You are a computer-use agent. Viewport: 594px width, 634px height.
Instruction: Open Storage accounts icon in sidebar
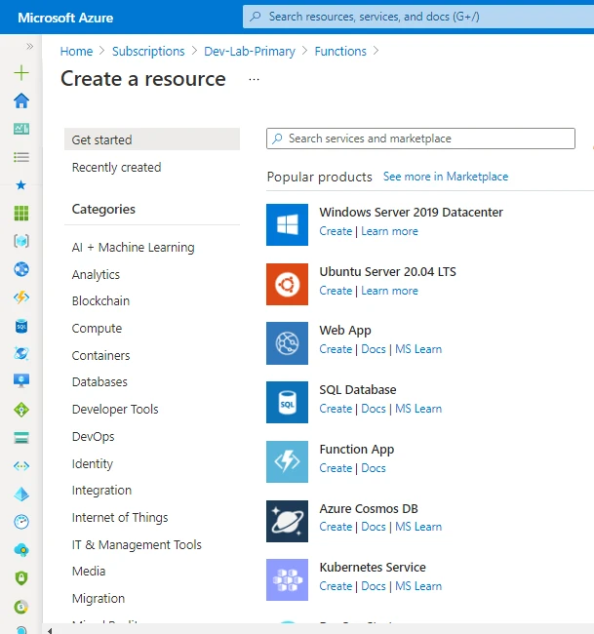(x=21, y=438)
